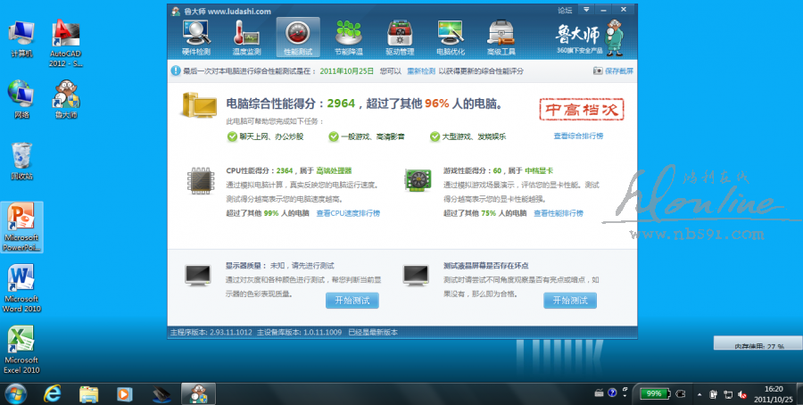This screenshot has width=803, height=405.
Task: Open the 硬件检测 hardware detection tool
Action: tap(196, 37)
